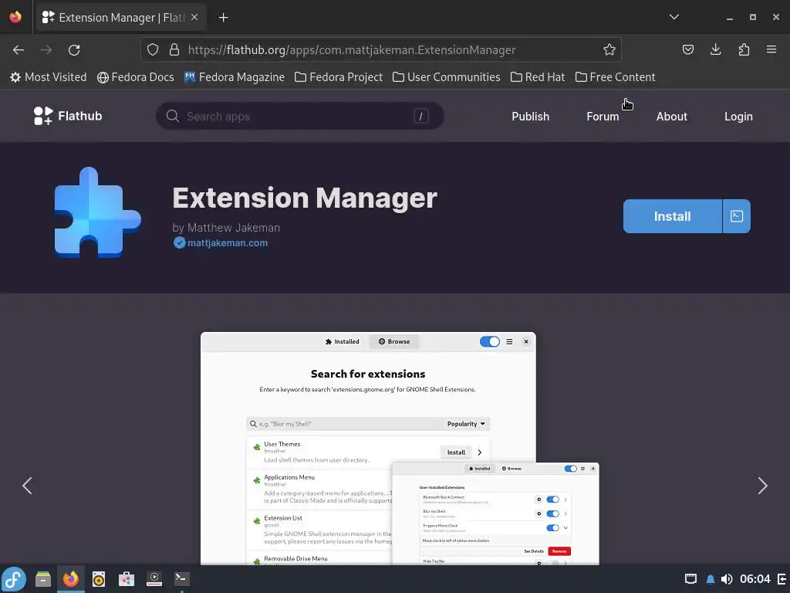
Task: Open the software store taskbar icon
Action: 127,579
